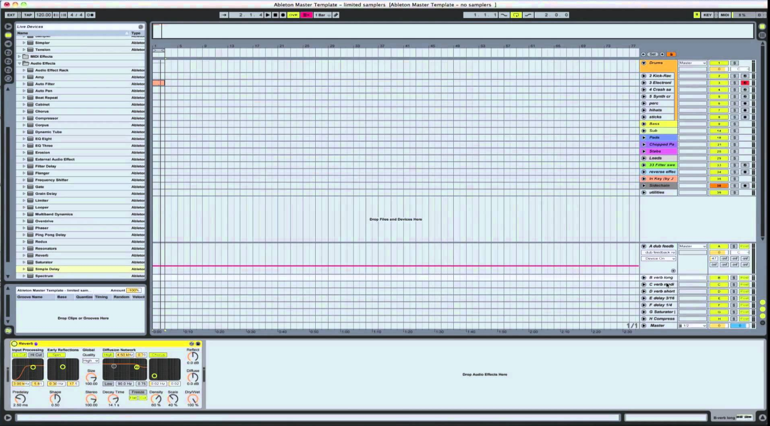Adjust the Reverb Decay Time knob
Image resolution: width=770 pixels, height=426 pixels.
pos(113,399)
